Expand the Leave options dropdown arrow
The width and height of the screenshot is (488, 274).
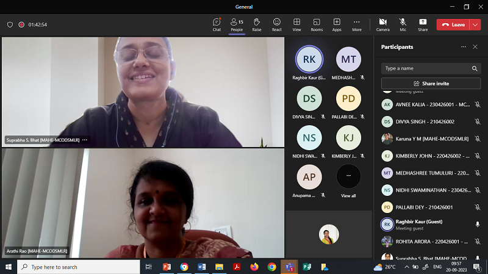(475, 24)
